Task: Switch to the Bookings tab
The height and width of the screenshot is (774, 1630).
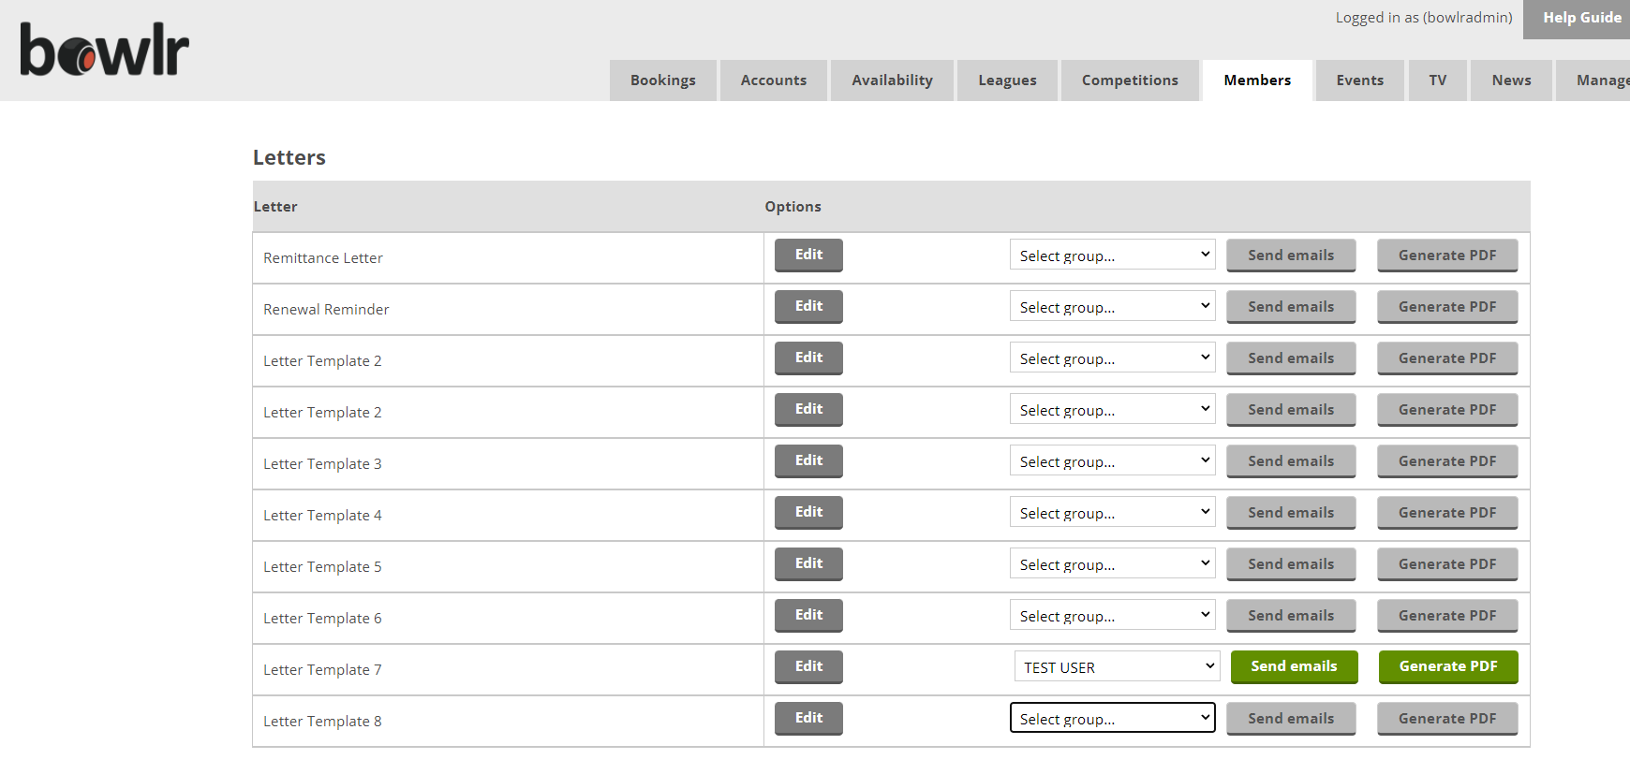Action: (662, 80)
